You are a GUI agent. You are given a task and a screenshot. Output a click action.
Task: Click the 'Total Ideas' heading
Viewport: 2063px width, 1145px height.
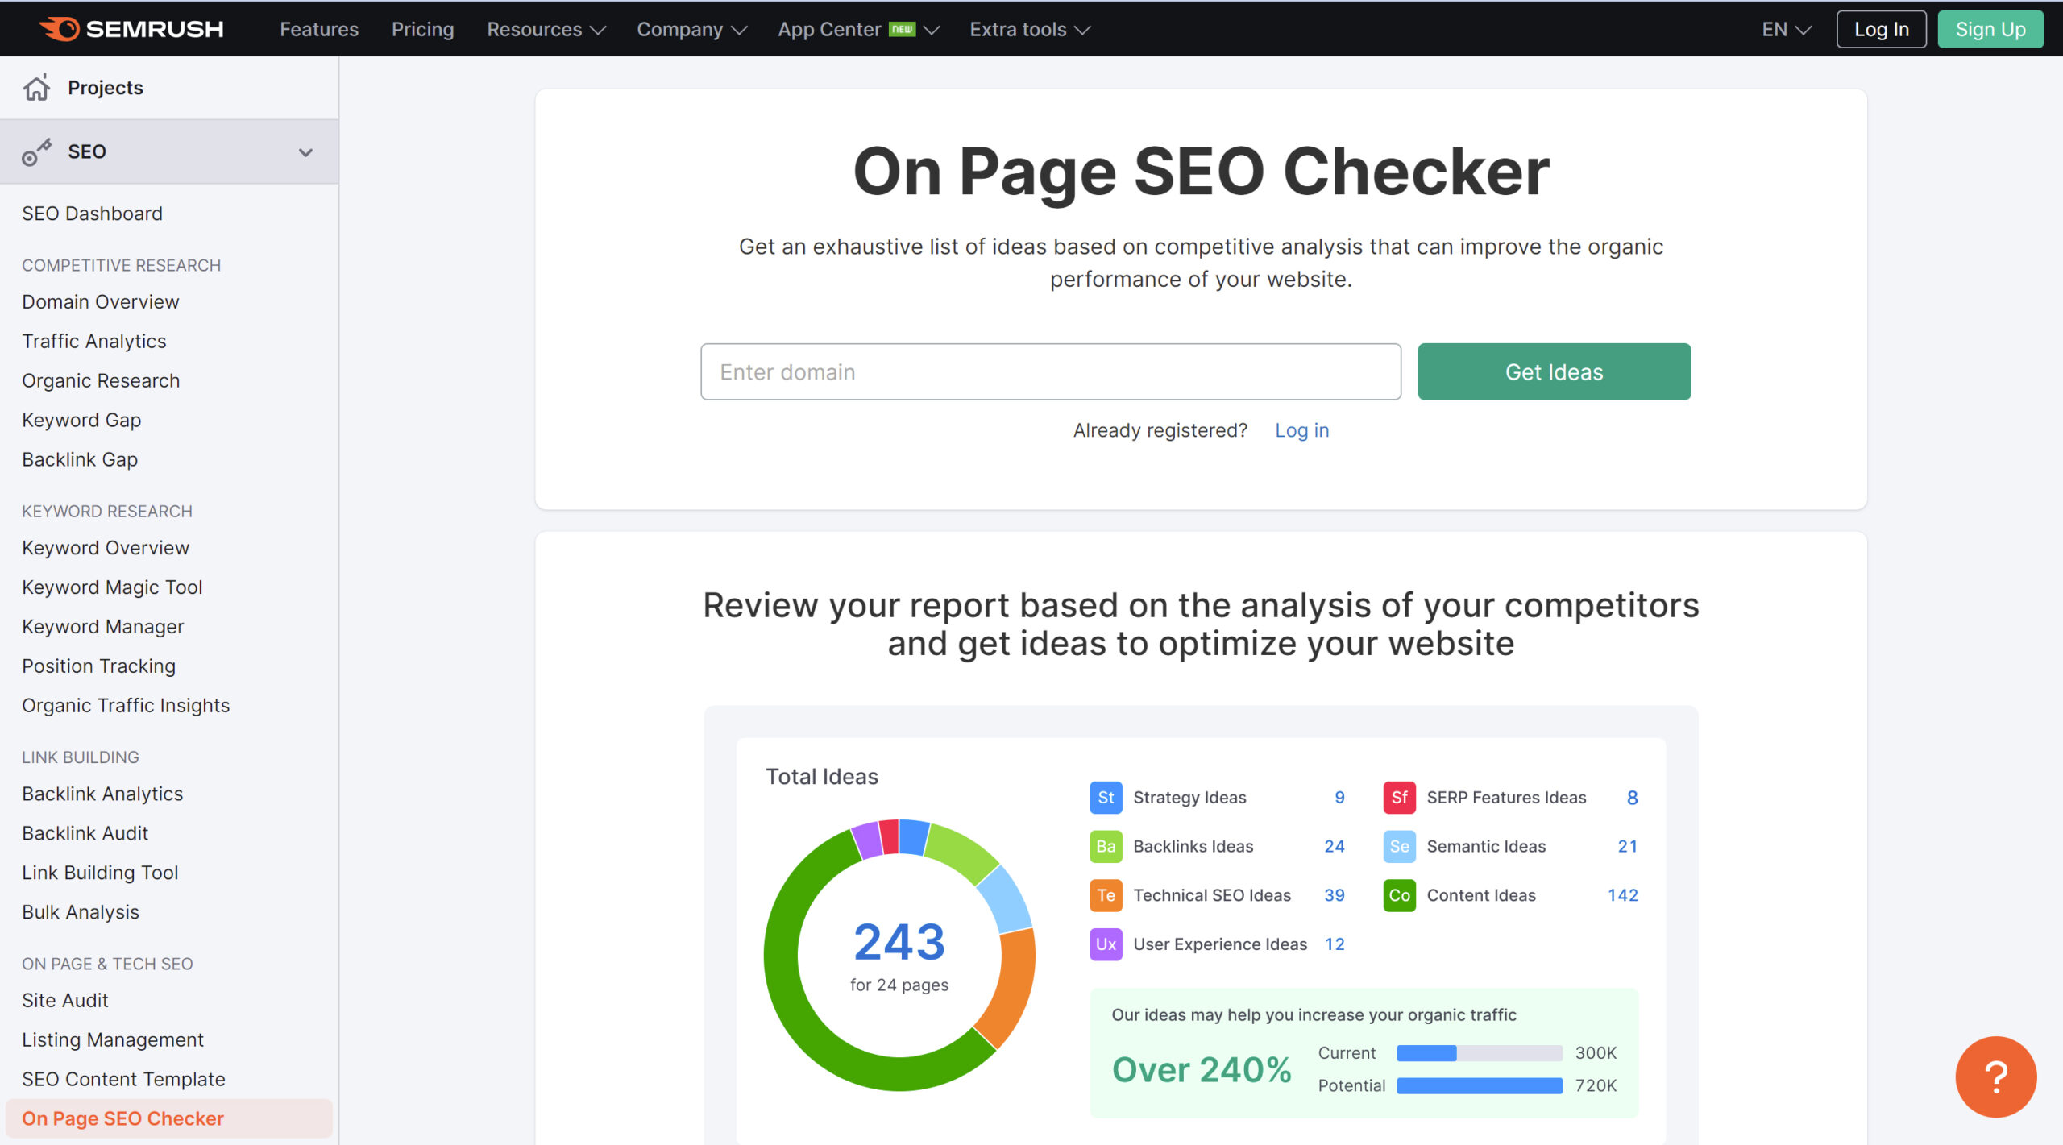821,776
